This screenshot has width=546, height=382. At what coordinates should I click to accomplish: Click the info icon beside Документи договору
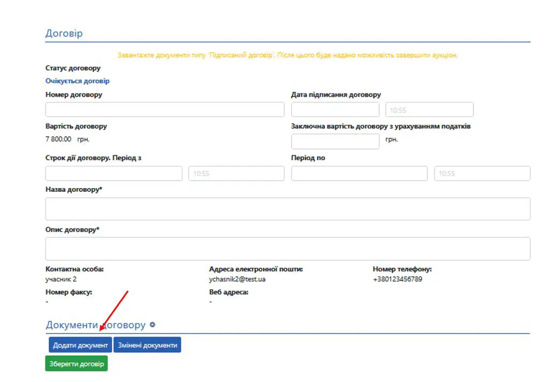click(x=153, y=325)
